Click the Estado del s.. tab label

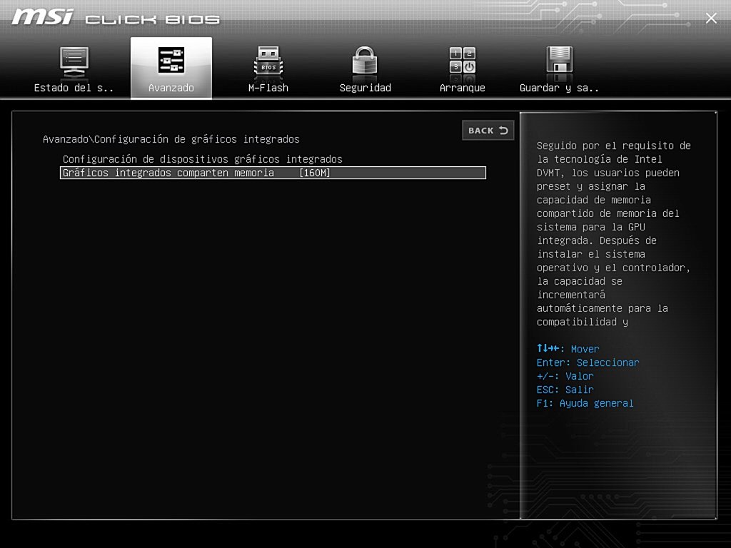(74, 88)
